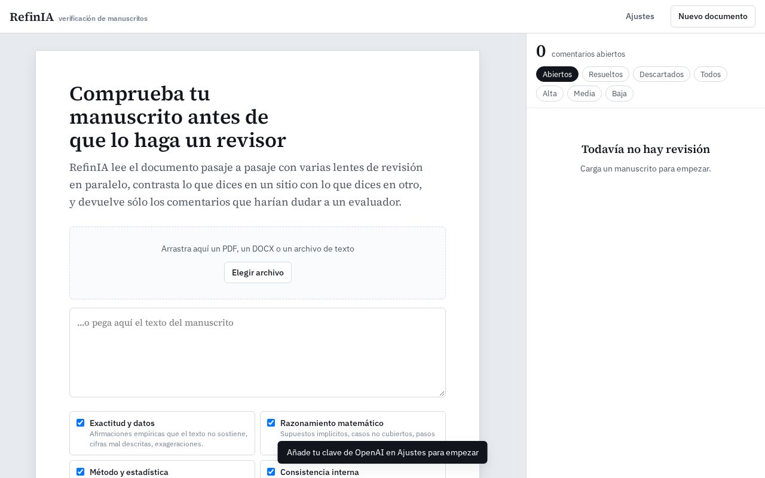The width and height of the screenshot is (765, 478).
Task: Show Resueltos comments
Action: click(605, 74)
